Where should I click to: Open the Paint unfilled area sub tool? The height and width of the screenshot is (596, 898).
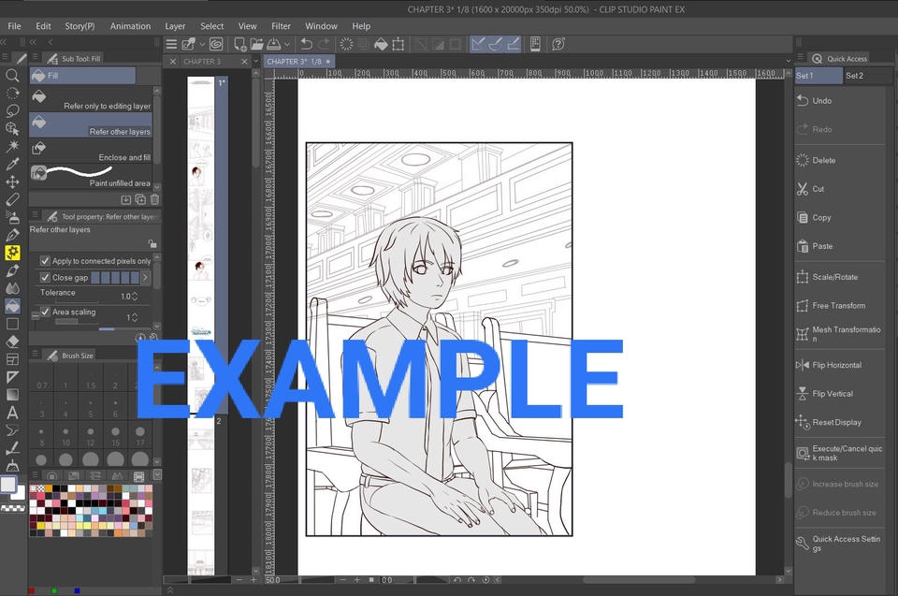coord(89,176)
